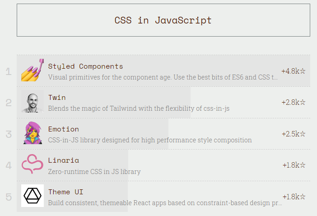This screenshot has height=216, width=317.
Task: Open the Emotion project title
Action: [x=64, y=129]
